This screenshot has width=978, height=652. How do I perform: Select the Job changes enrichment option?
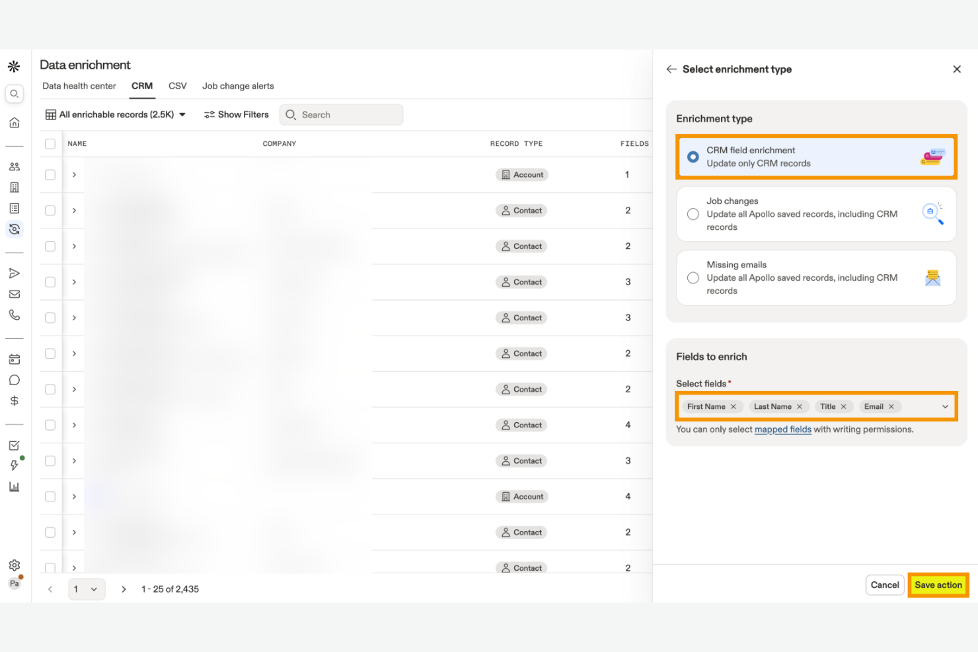(x=693, y=213)
